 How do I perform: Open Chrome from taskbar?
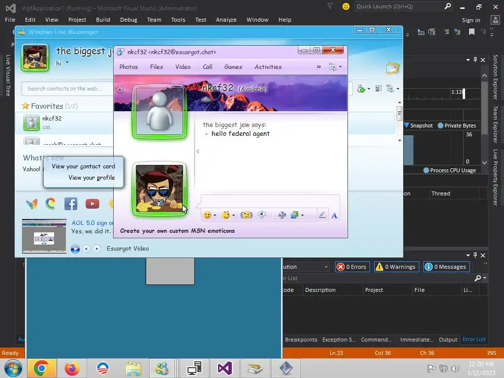click(x=42, y=368)
